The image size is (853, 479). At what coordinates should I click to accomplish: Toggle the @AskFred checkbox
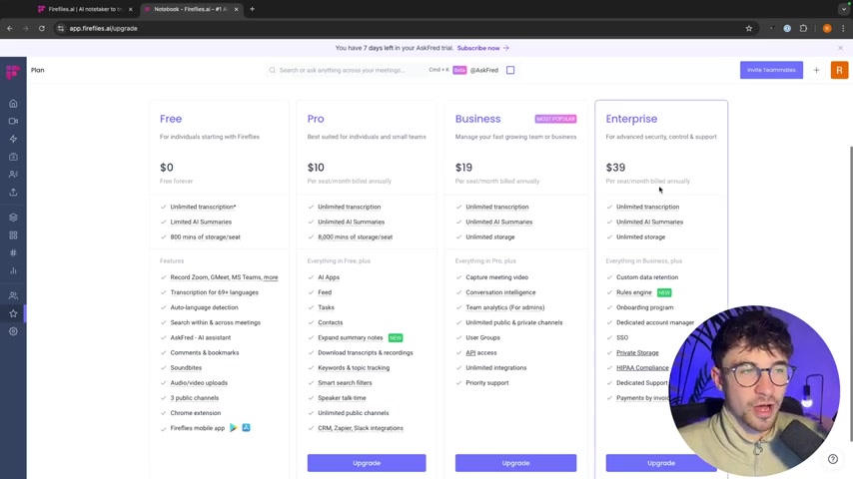coord(510,70)
